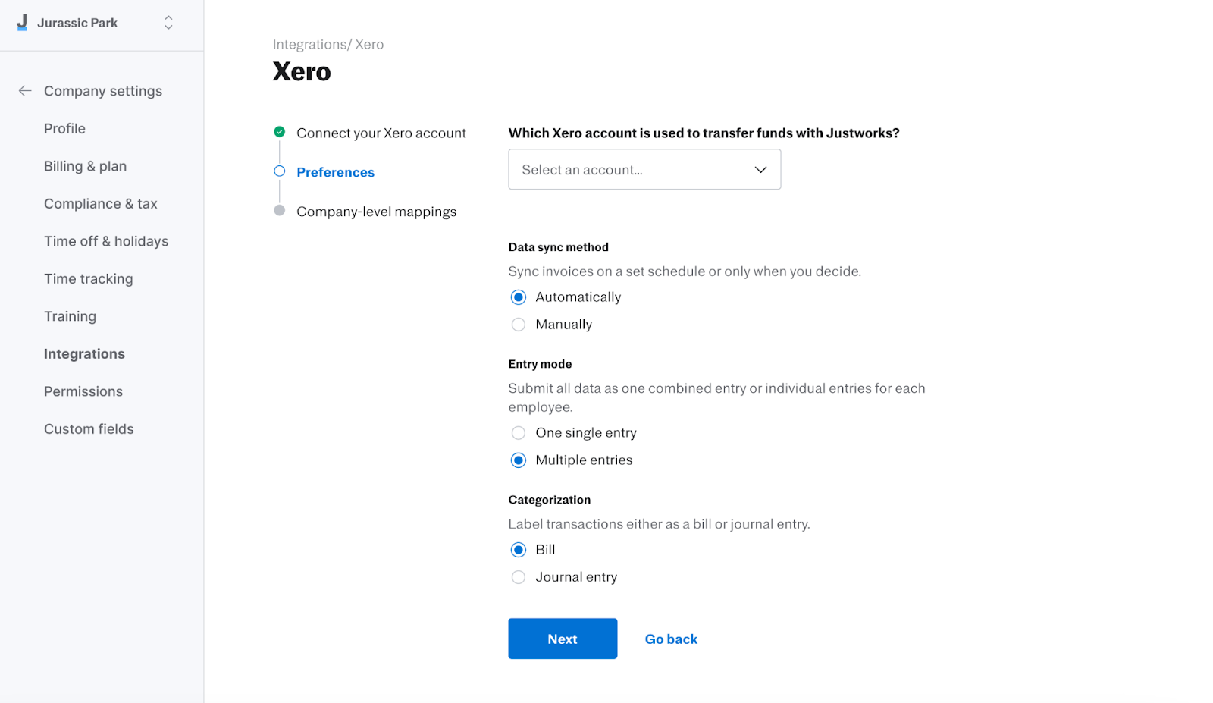The width and height of the screenshot is (1213, 703).
Task: Click the chevron in the account dropdown
Action: click(760, 170)
